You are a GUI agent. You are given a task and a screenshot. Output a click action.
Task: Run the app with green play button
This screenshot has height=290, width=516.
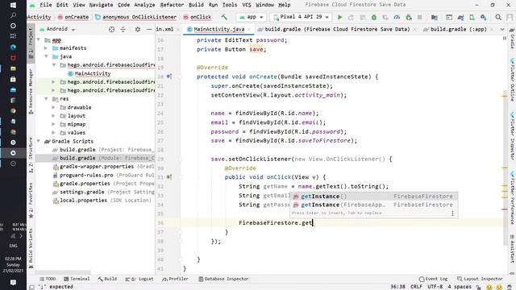(x=339, y=17)
